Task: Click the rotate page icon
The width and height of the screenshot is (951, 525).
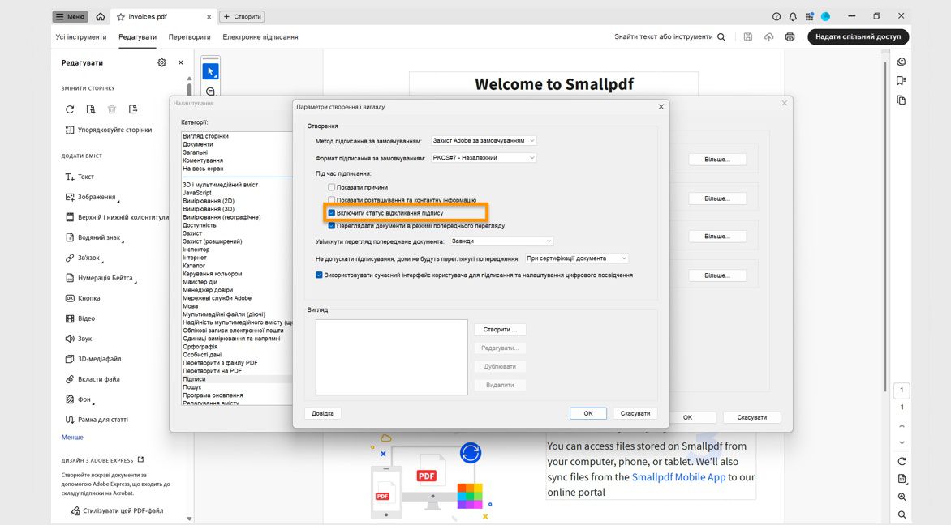Action: 70,109
